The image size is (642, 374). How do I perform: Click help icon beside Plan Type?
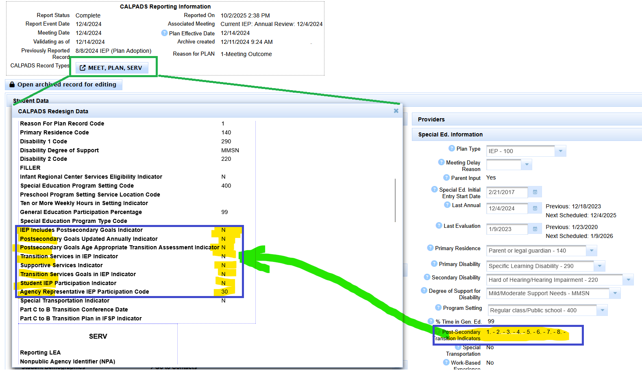(451, 149)
